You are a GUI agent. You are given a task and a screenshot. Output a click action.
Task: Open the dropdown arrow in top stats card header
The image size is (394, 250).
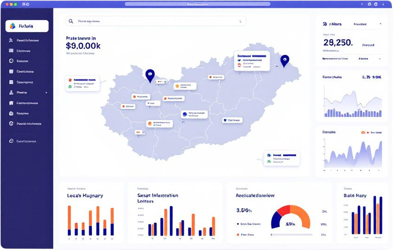[x=380, y=24]
